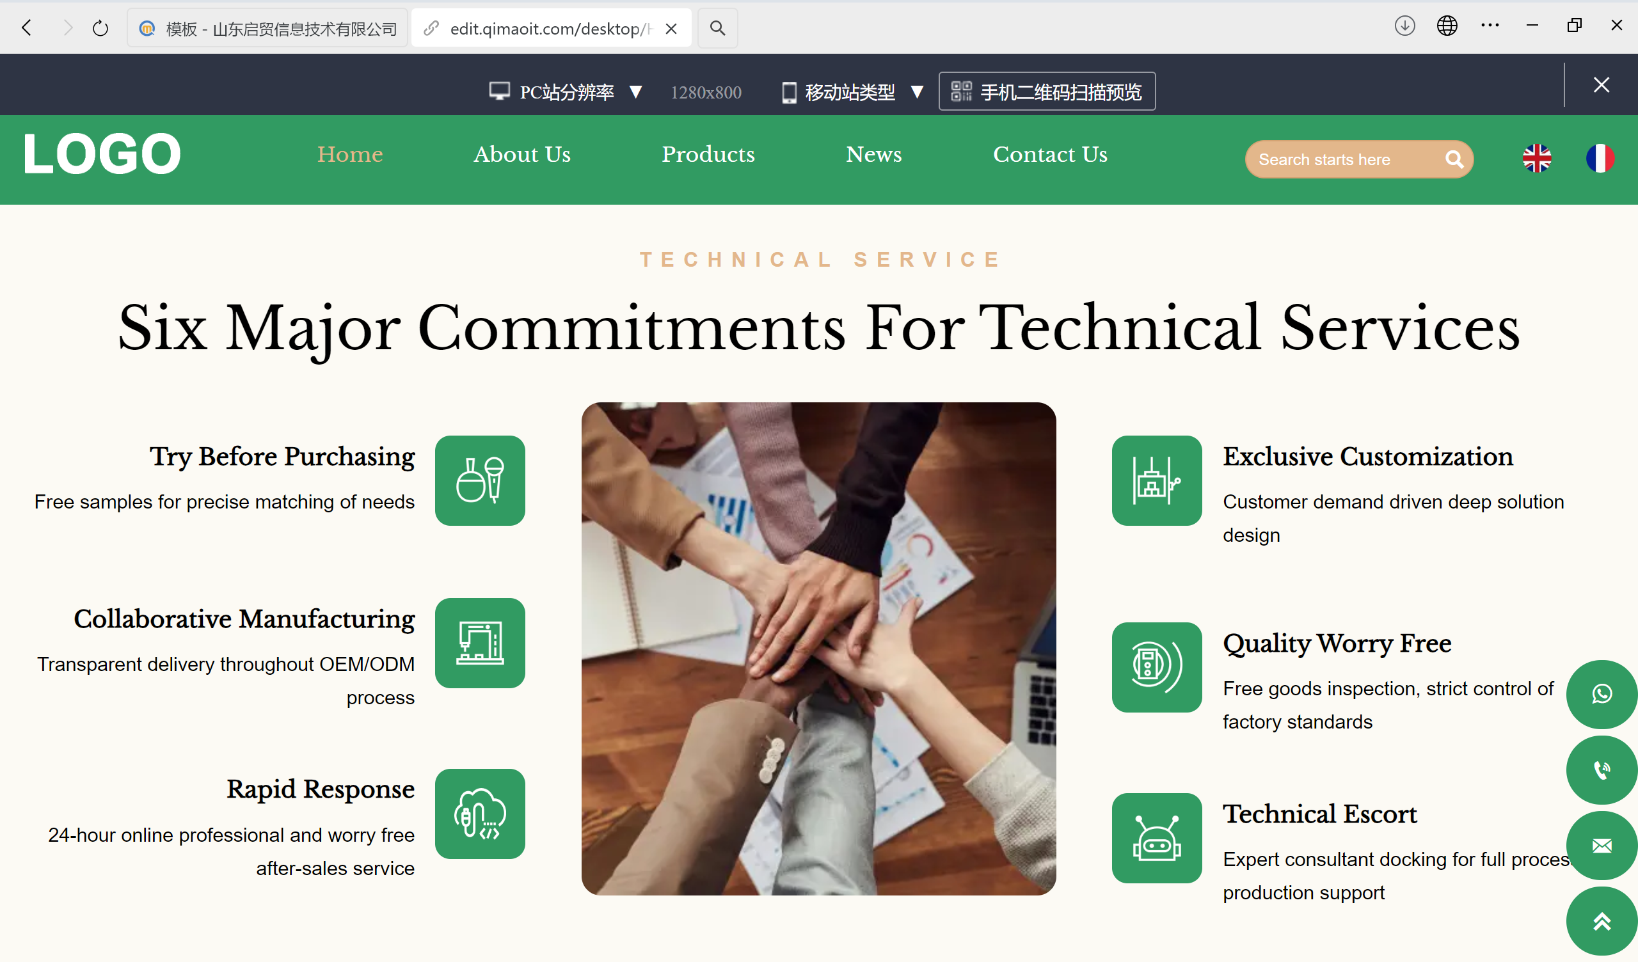Switch language using the UK flag
Viewport: 1638px width, 962px height.
pos(1537,158)
